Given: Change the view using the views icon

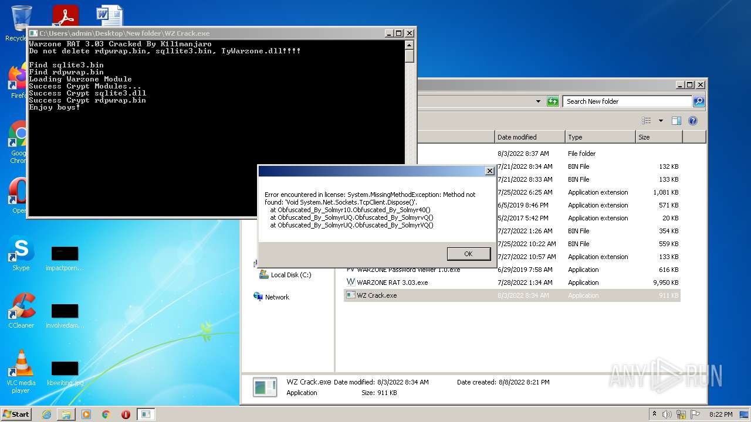Looking at the screenshot, I should tap(647, 121).
